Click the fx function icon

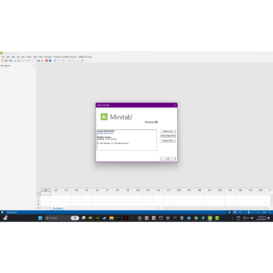pos(55,61)
